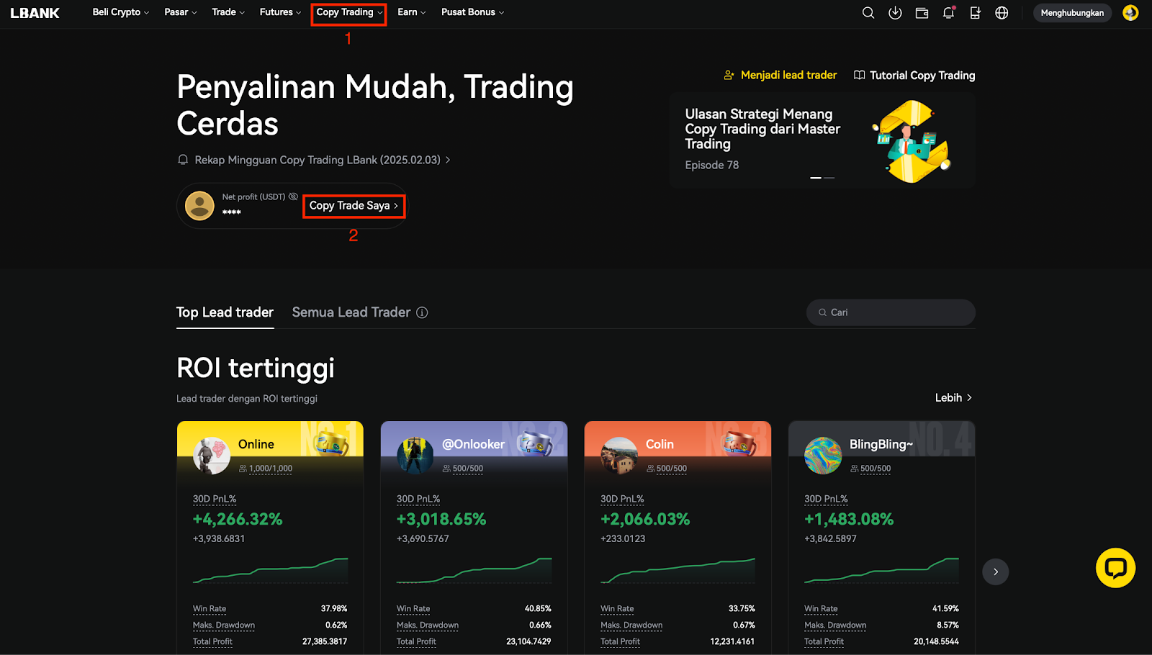Click BlingBling~'s Total Profit label

click(x=824, y=641)
